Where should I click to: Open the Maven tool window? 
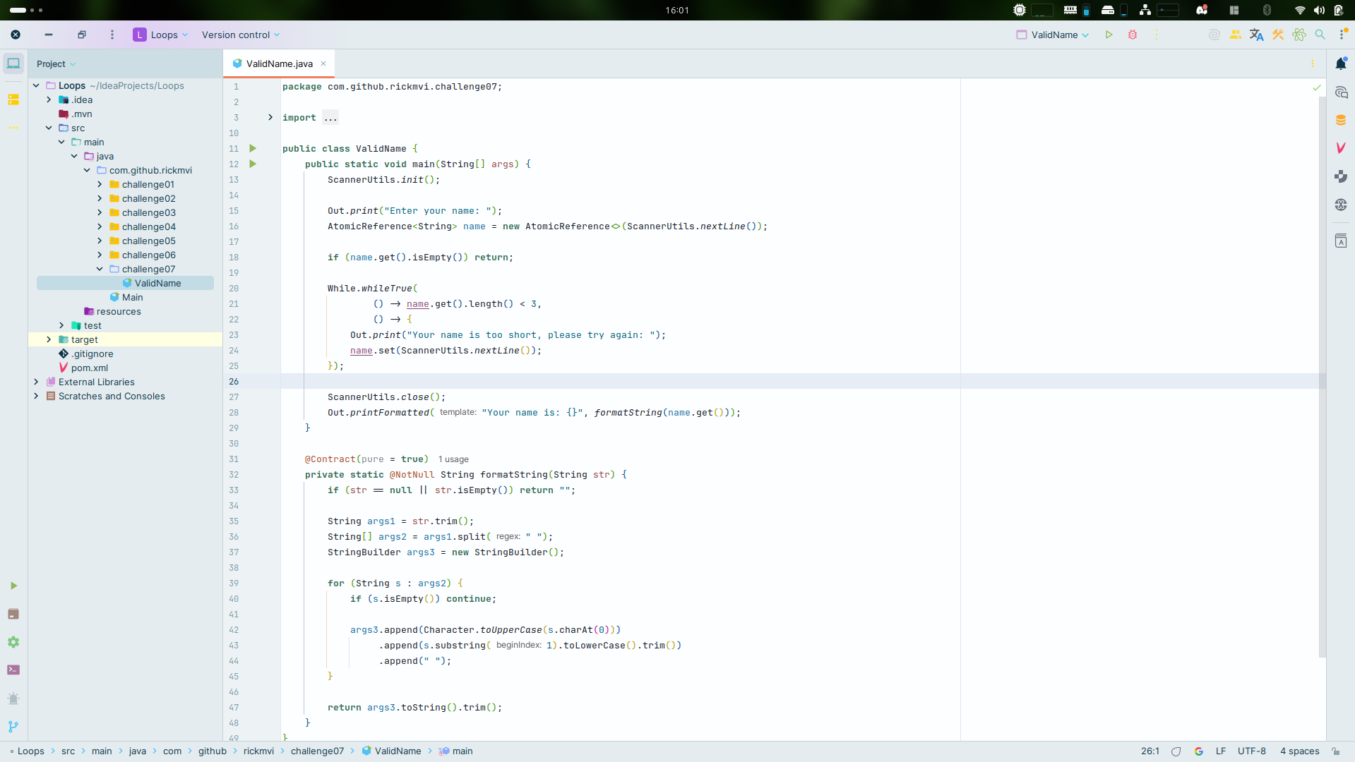(x=1341, y=148)
